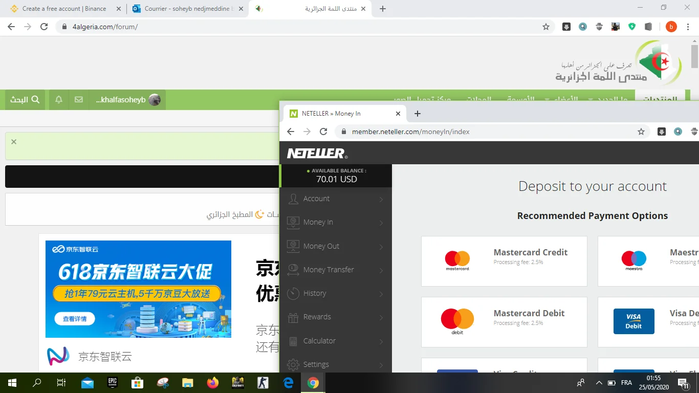Viewport: 699px width, 393px height.
Task: Open the forum messages envelope icon
Action: (x=78, y=100)
